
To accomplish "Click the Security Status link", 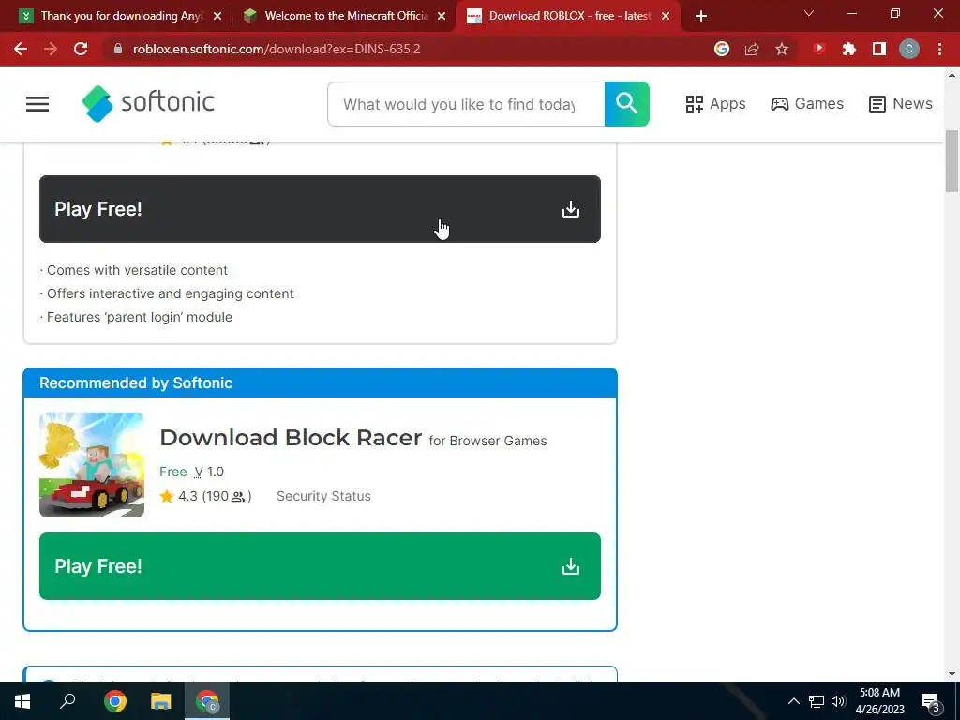I will 323,496.
